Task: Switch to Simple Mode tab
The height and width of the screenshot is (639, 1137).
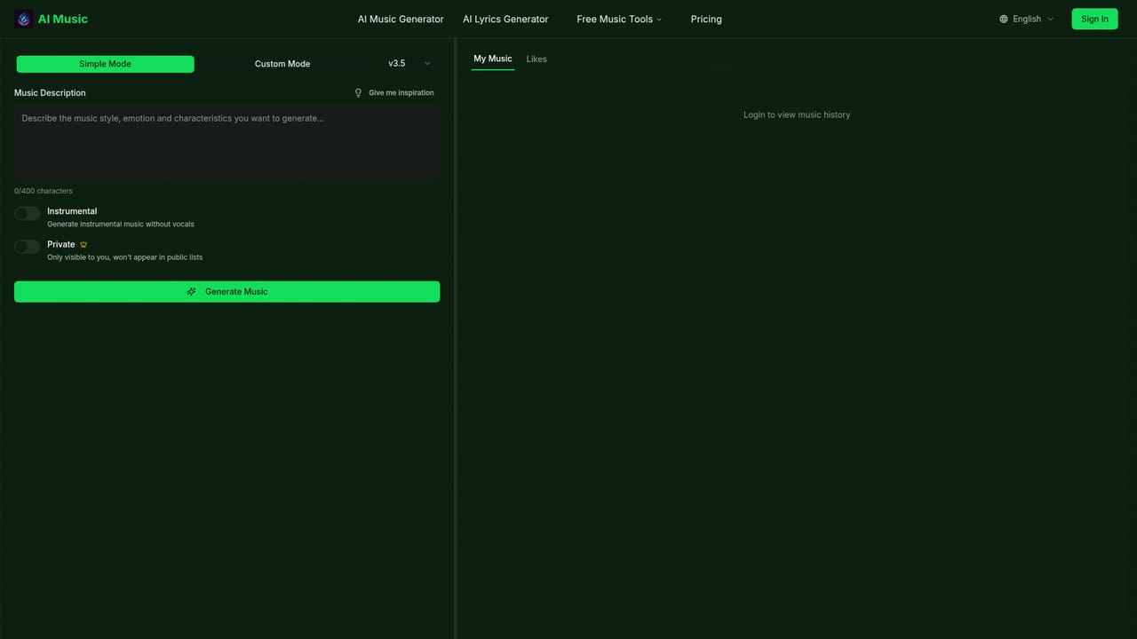Action: pyautogui.click(x=105, y=64)
